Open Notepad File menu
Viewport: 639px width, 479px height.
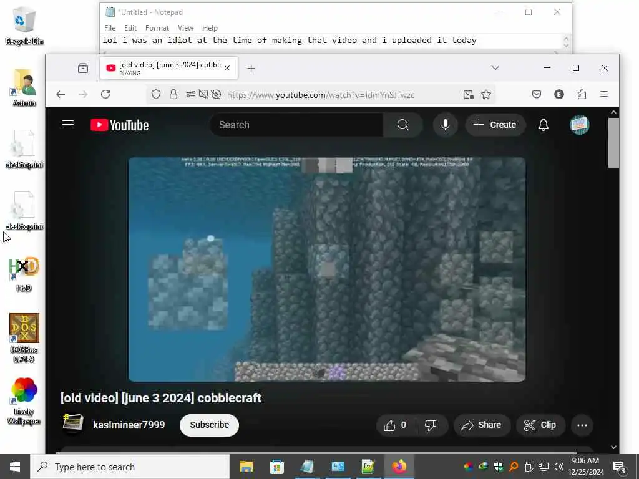[110, 27]
